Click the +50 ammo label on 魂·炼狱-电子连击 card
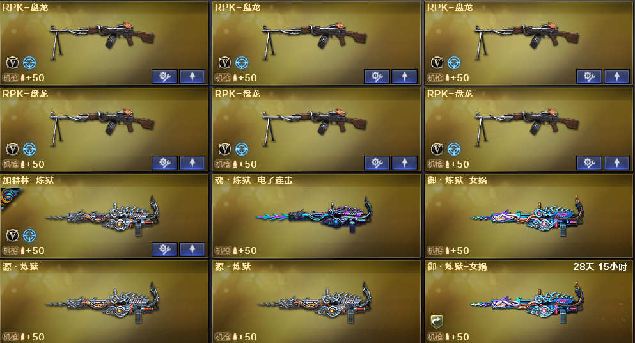 [x=245, y=251]
